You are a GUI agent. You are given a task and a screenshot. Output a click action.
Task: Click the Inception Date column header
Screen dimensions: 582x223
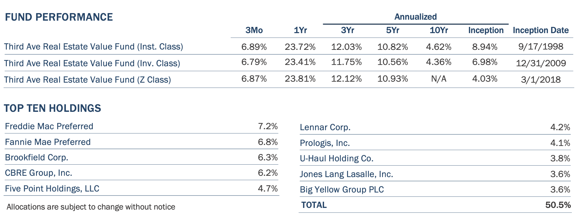pyautogui.click(x=540, y=30)
